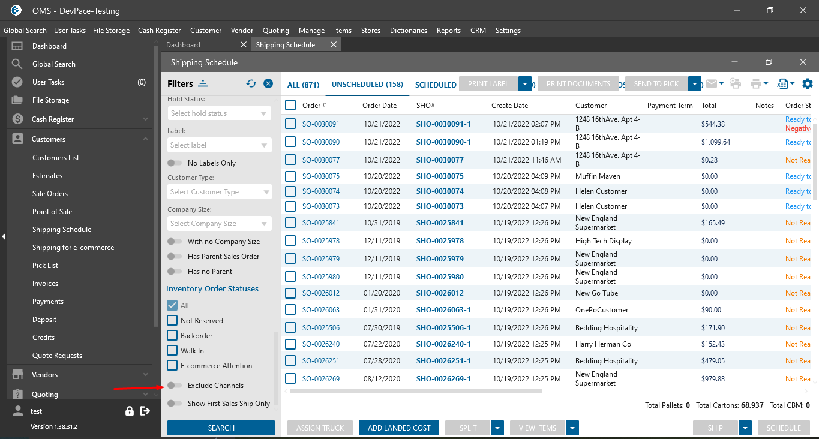Check the Backorder status checkbox

[172, 336]
